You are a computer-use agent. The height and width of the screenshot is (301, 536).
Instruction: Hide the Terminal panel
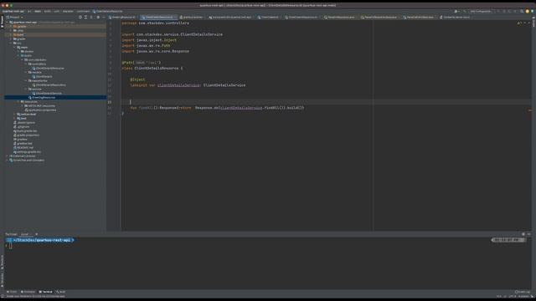[528, 234]
